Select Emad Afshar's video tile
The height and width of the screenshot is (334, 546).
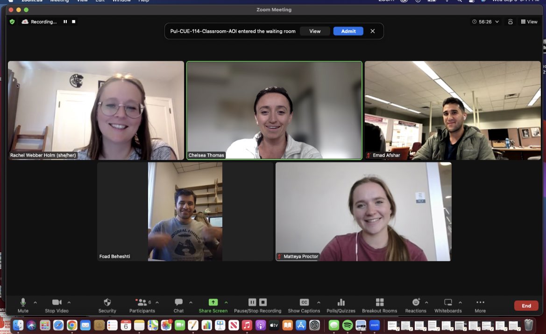pos(453,110)
